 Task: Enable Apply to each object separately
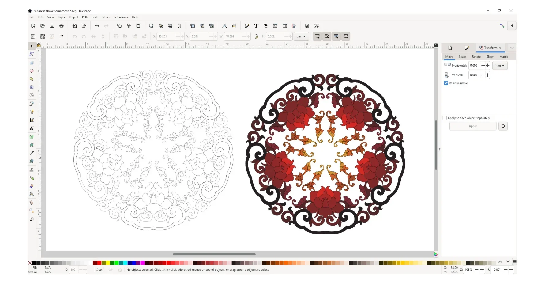(445, 118)
